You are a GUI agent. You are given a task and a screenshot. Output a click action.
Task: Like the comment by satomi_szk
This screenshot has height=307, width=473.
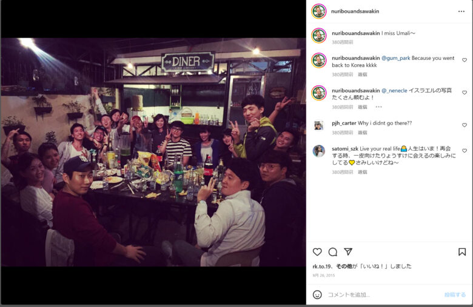coord(465,151)
